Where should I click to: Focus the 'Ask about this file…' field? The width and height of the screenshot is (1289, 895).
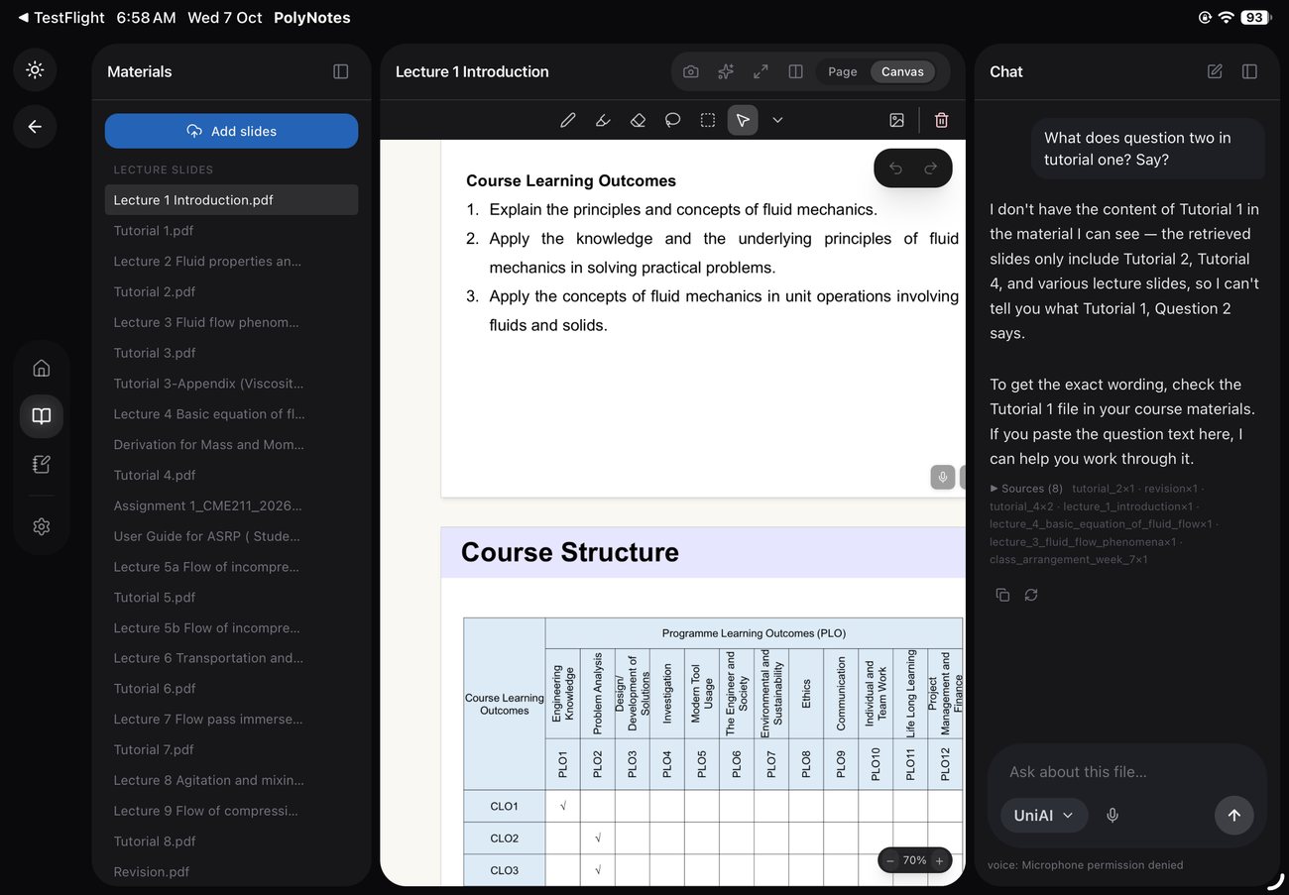coord(1126,772)
